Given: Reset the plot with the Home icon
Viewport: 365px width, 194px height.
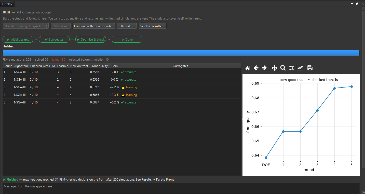Looking at the screenshot, I should coord(247,68).
